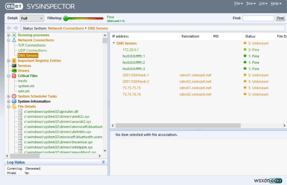Expand the Running processes tree node
Image resolution: width=287 pixels, height=185 pixels.
9,35
